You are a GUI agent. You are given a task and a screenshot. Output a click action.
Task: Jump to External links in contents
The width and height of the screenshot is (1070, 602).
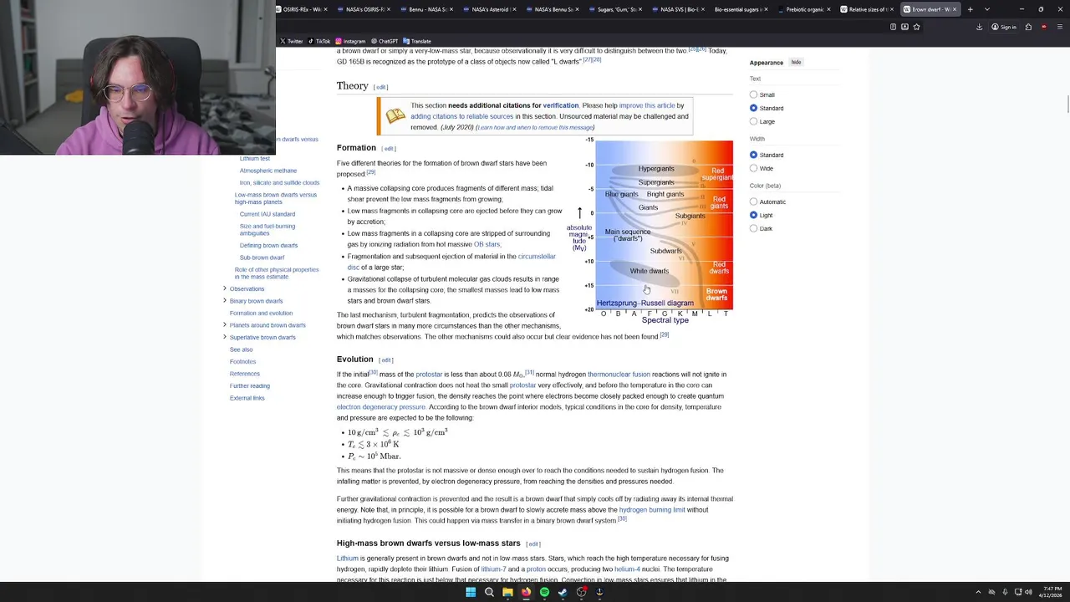(x=247, y=398)
